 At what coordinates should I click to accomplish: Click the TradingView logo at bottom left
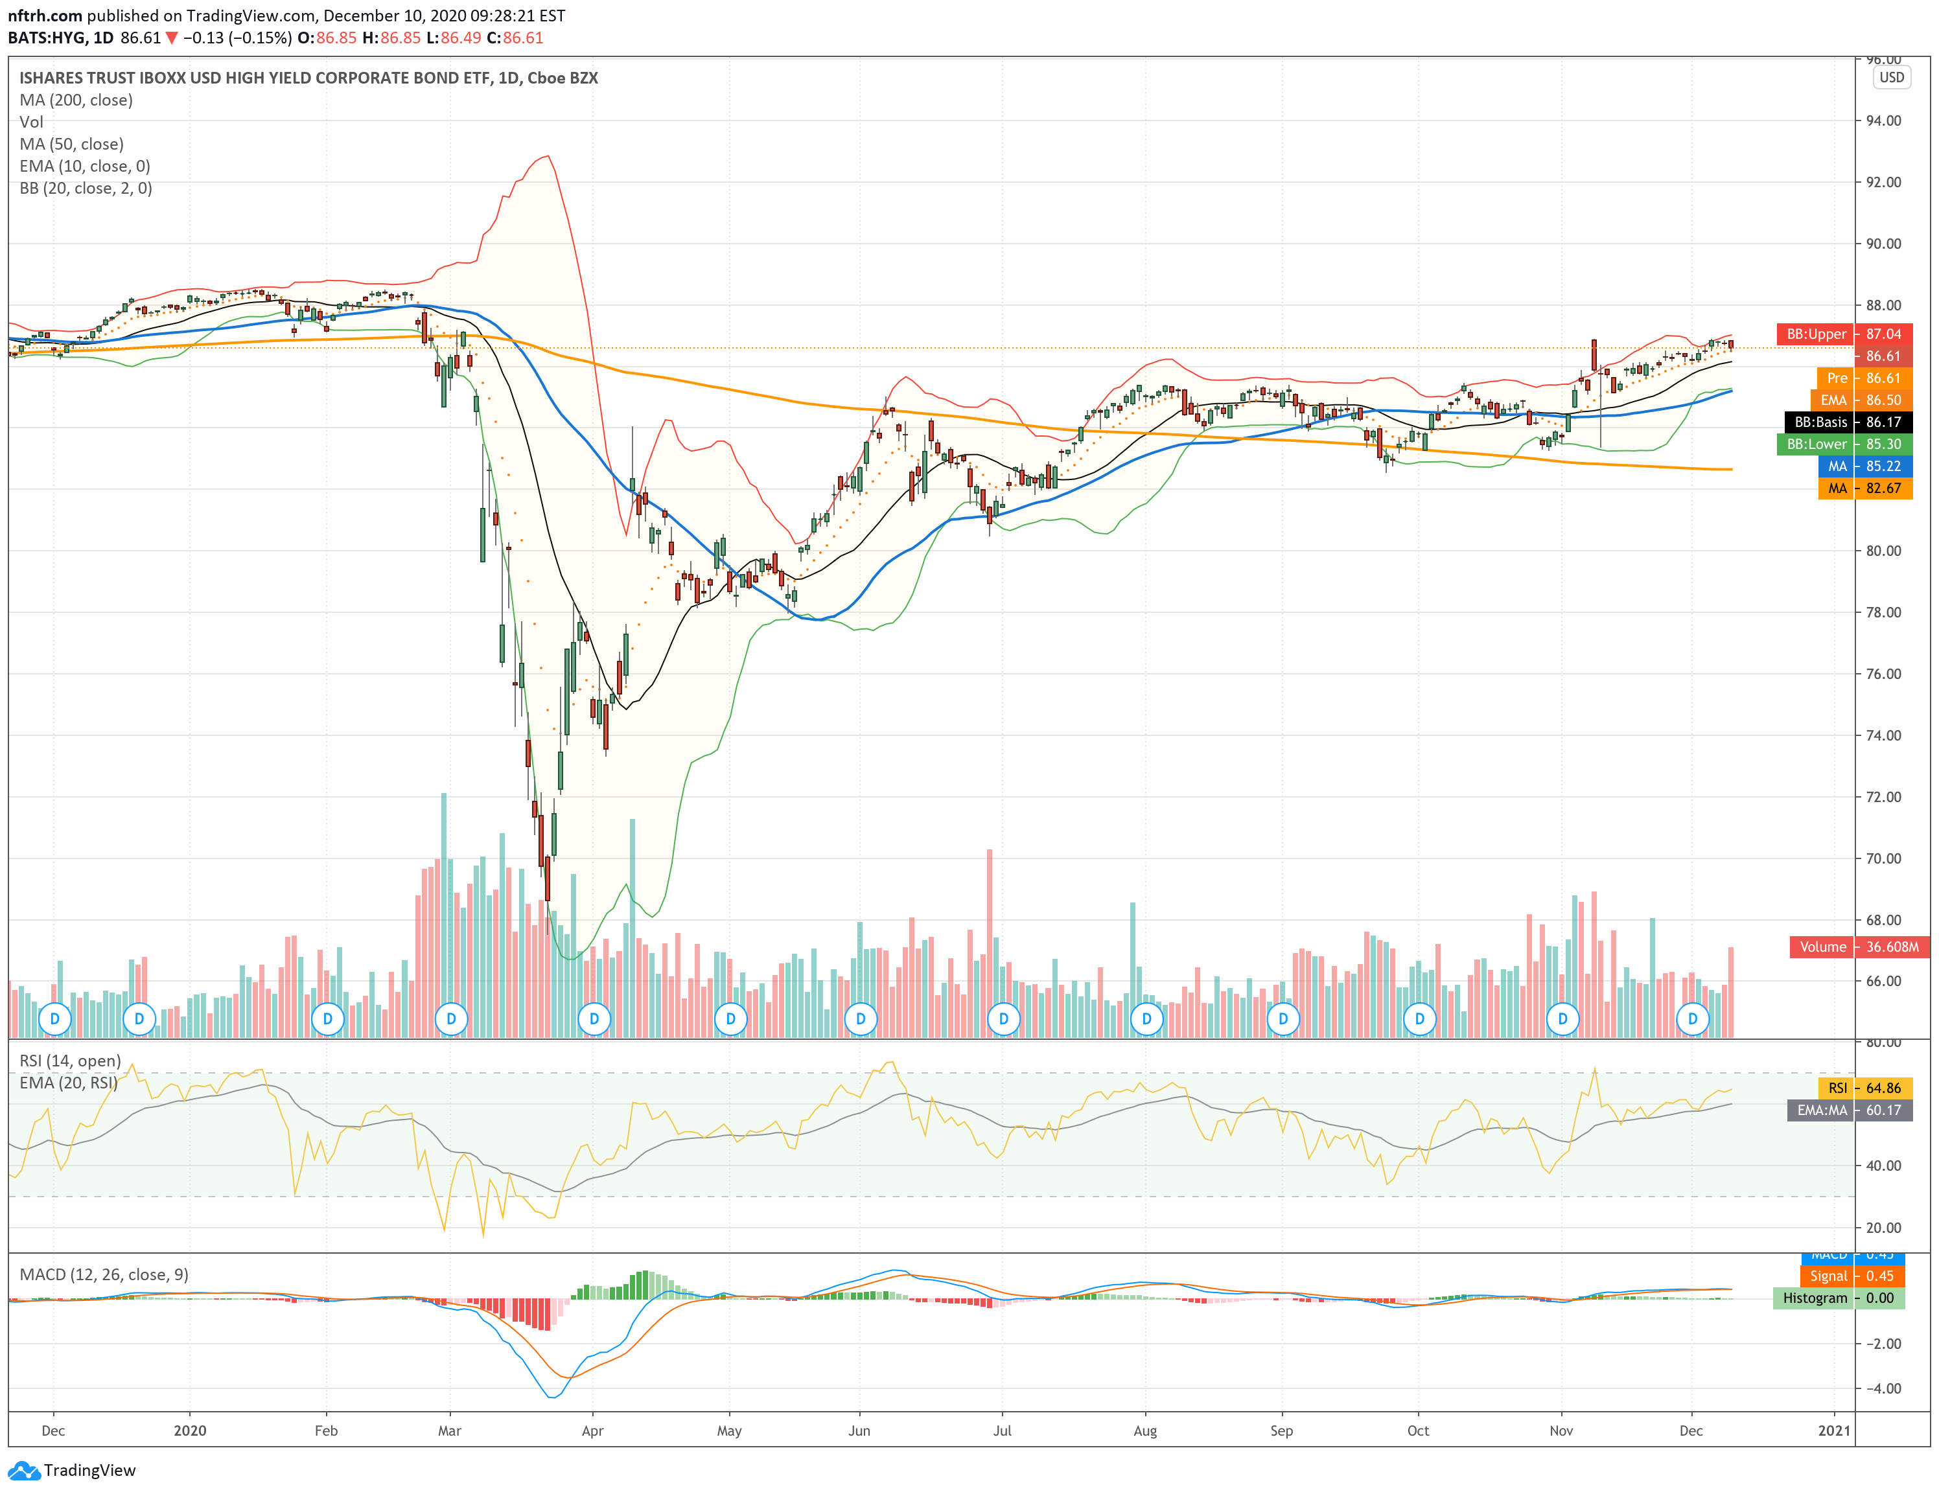click(x=73, y=1470)
